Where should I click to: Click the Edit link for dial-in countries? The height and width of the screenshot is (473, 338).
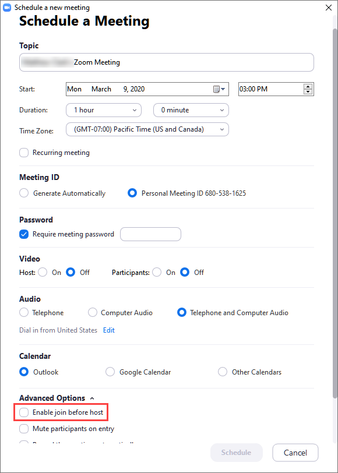click(x=108, y=329)
